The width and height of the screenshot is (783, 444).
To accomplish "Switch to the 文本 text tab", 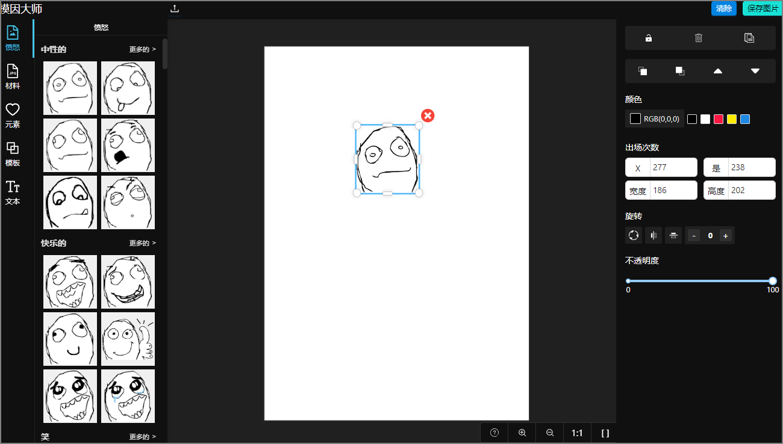I will [x=13, y=193].
